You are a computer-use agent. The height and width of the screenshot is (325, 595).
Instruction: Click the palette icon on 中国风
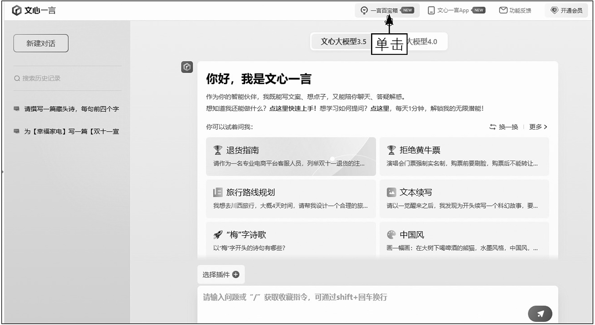(x=391, y=235)
